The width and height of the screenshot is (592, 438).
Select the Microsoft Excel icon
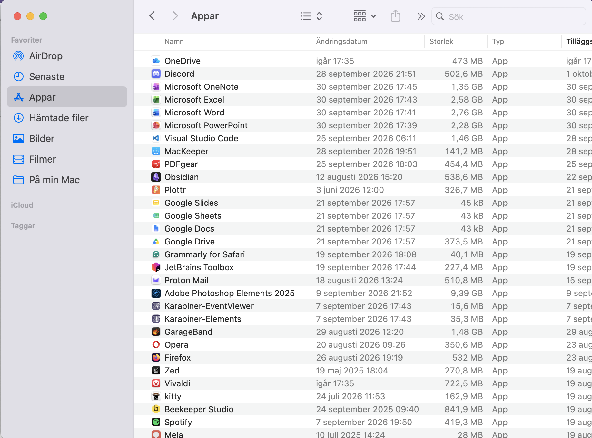[x=156, y=99]
